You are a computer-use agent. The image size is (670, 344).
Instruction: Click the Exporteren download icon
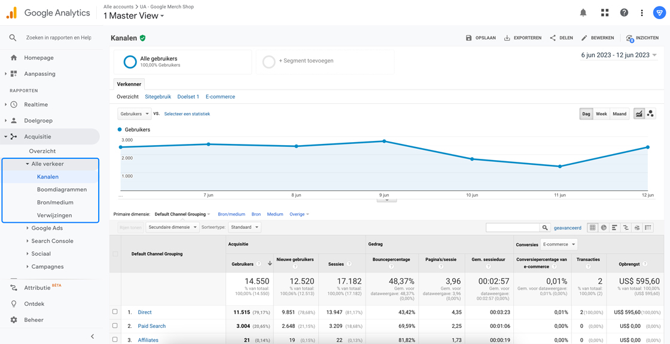pos(507,38)
